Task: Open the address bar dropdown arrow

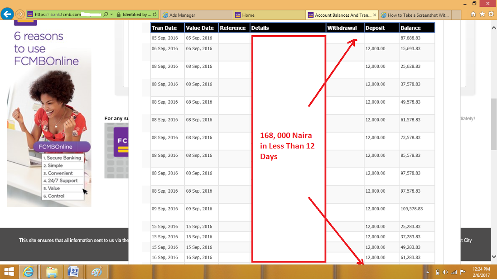Action: (111, 14)
